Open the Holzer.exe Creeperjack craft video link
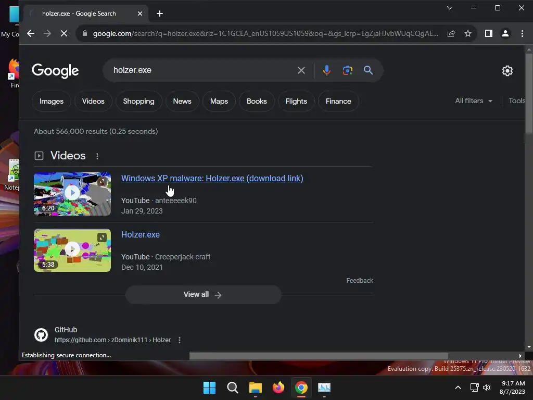 [141, 234]
